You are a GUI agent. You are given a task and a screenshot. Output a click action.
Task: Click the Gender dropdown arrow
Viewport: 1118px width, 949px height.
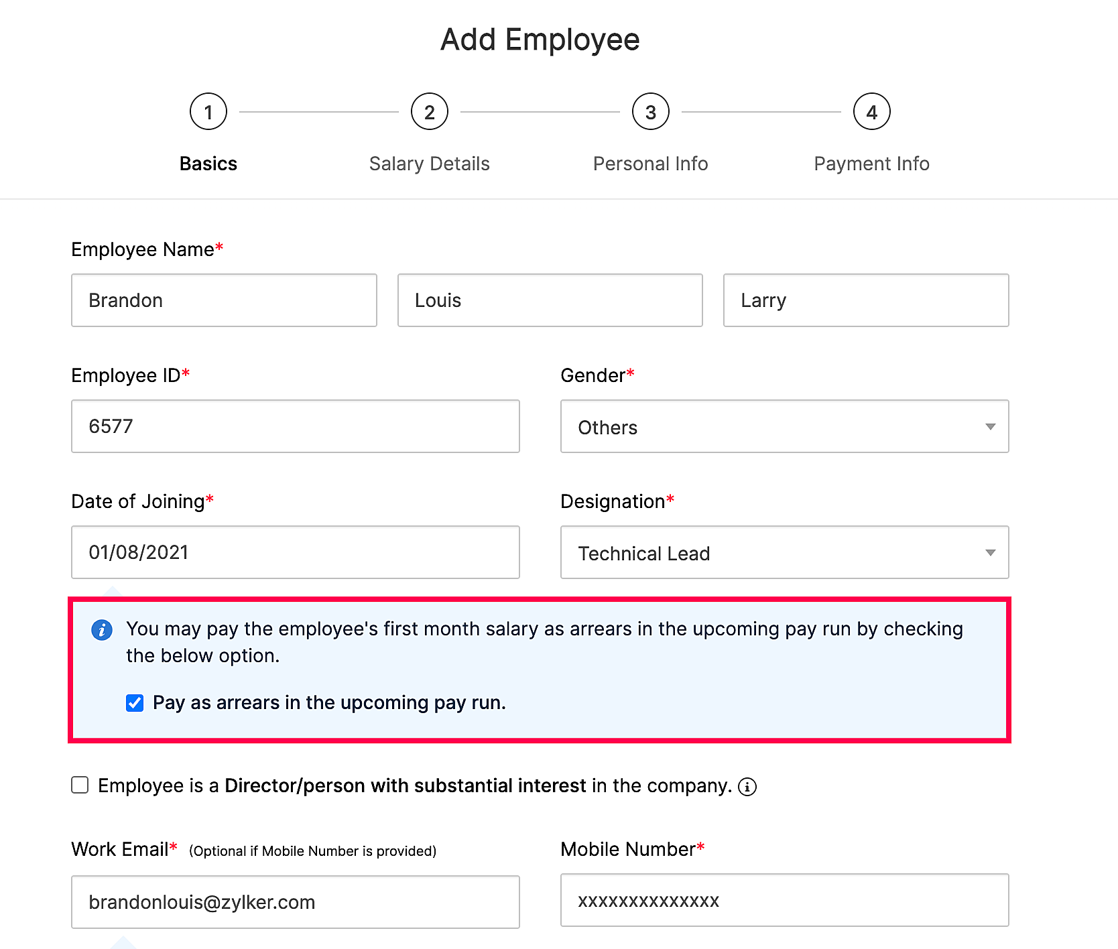pyautogui.click(x=990, y=427)
